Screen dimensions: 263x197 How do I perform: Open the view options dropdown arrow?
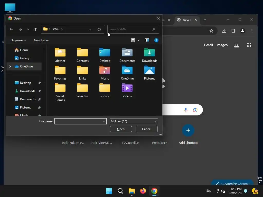coord(138,40)
